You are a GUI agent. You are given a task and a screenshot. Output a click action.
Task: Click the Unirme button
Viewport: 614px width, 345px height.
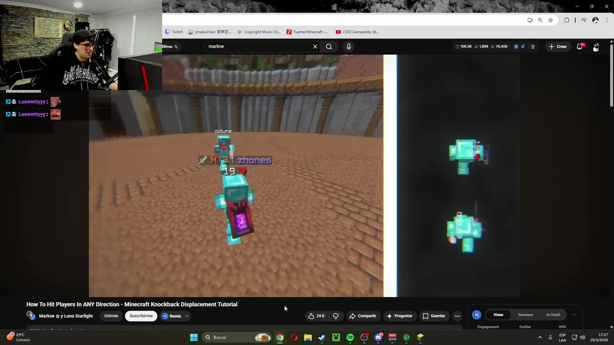(x=111, y=316)
